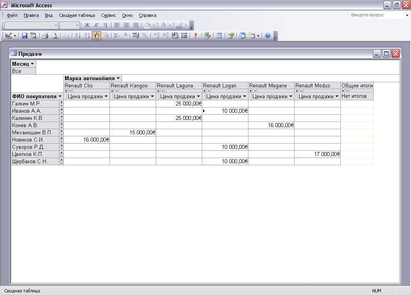Open Марка автомобиля field dropdown
Screen dimensions: 411x296
[118, 78]
